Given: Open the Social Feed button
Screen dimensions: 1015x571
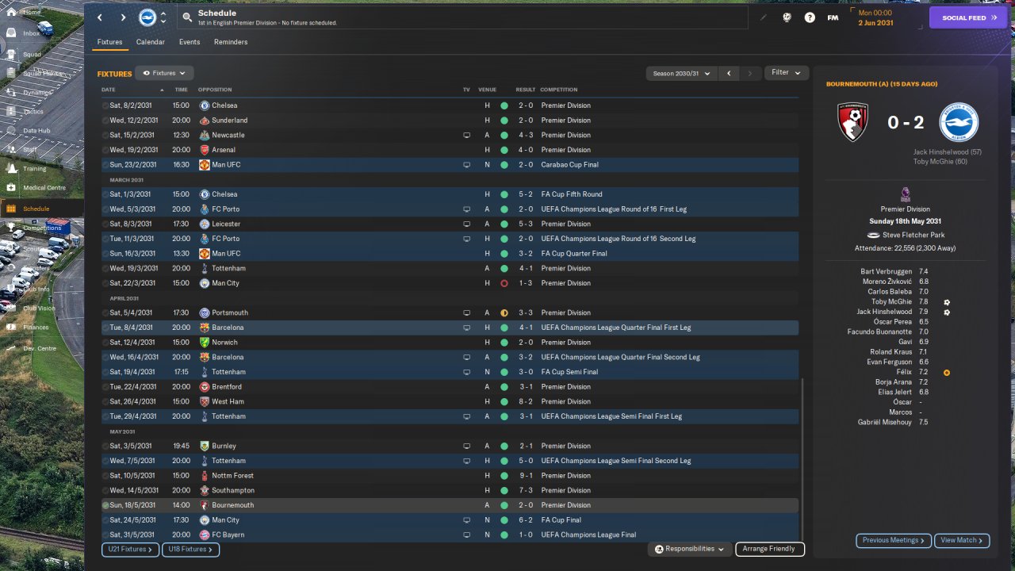Looking at the screenshot, I should pos(967,17).
